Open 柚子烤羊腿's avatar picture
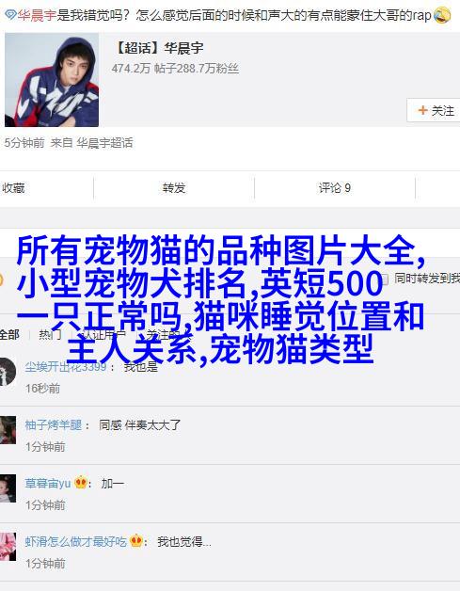460x591 pixels. (8, 430)
